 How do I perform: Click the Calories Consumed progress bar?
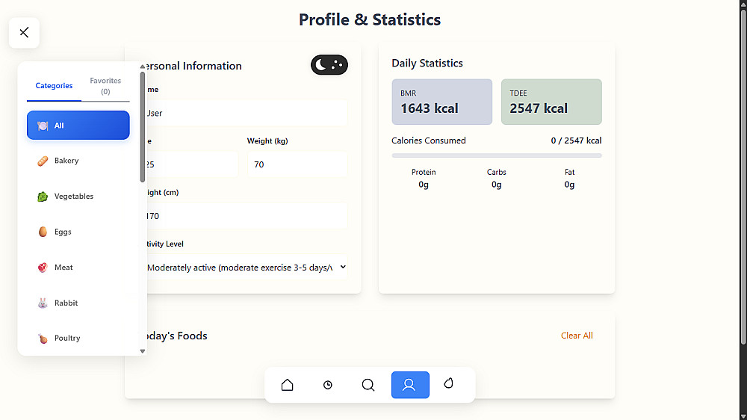496,155
